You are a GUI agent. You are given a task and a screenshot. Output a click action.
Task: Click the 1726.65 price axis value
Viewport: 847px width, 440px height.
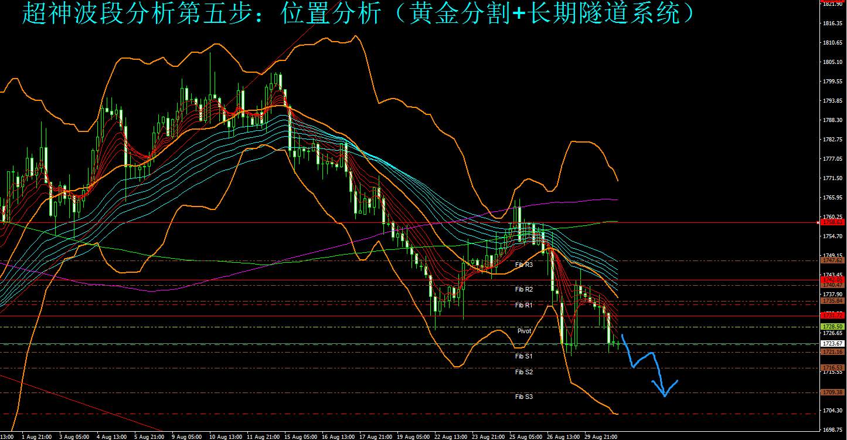833,333
